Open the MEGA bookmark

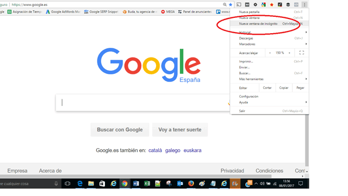pyautogui.click(x=168, y=12)
